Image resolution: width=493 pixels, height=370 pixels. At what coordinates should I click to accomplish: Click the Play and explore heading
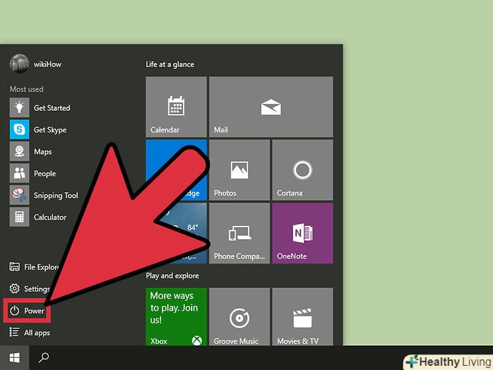click(172, 276)
